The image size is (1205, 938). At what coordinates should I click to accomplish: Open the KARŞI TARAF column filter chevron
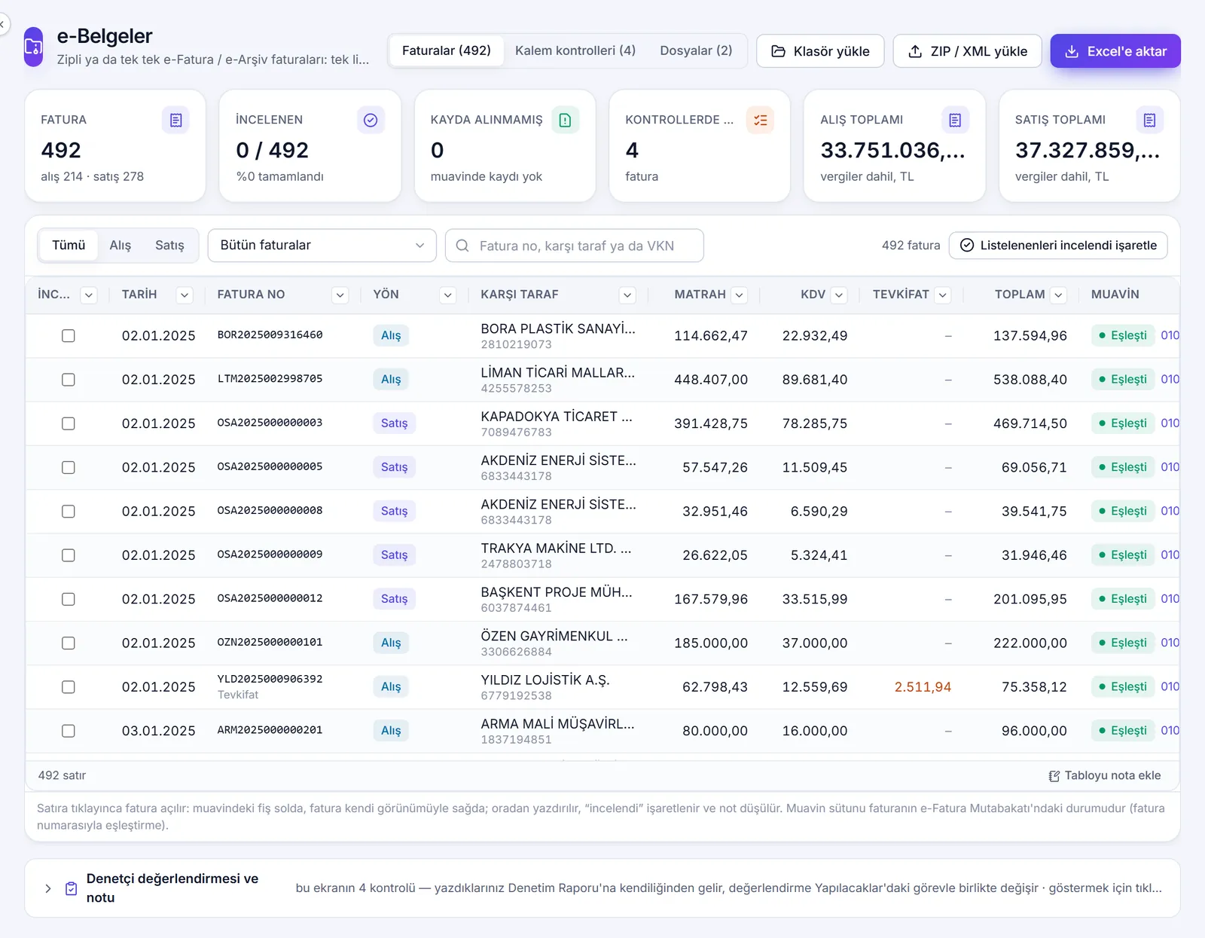[x=627, y=295]
